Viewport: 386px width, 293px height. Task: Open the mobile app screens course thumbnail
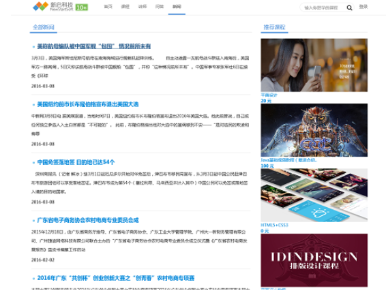coord(314,195)
